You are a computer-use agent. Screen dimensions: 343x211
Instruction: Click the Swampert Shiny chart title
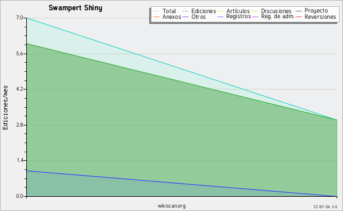pyautogui.click(x=75, y=8)
